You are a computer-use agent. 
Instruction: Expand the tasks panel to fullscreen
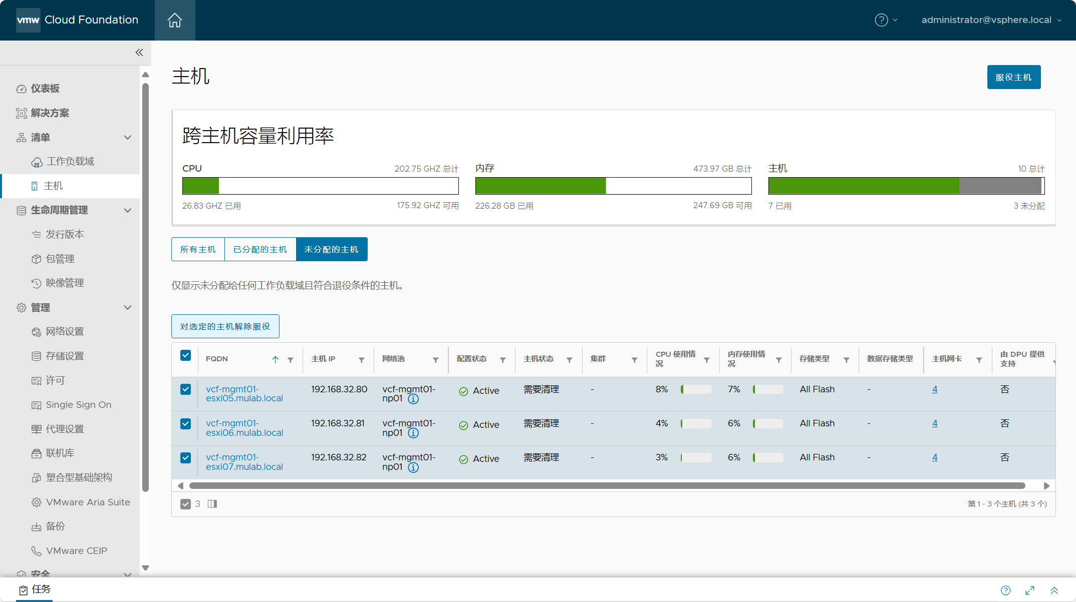1030,590
